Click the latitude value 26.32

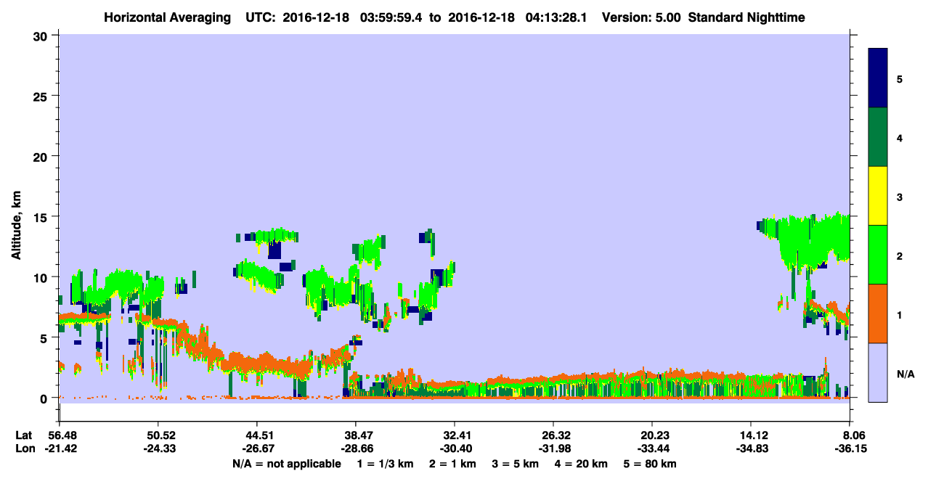(553, 435)
